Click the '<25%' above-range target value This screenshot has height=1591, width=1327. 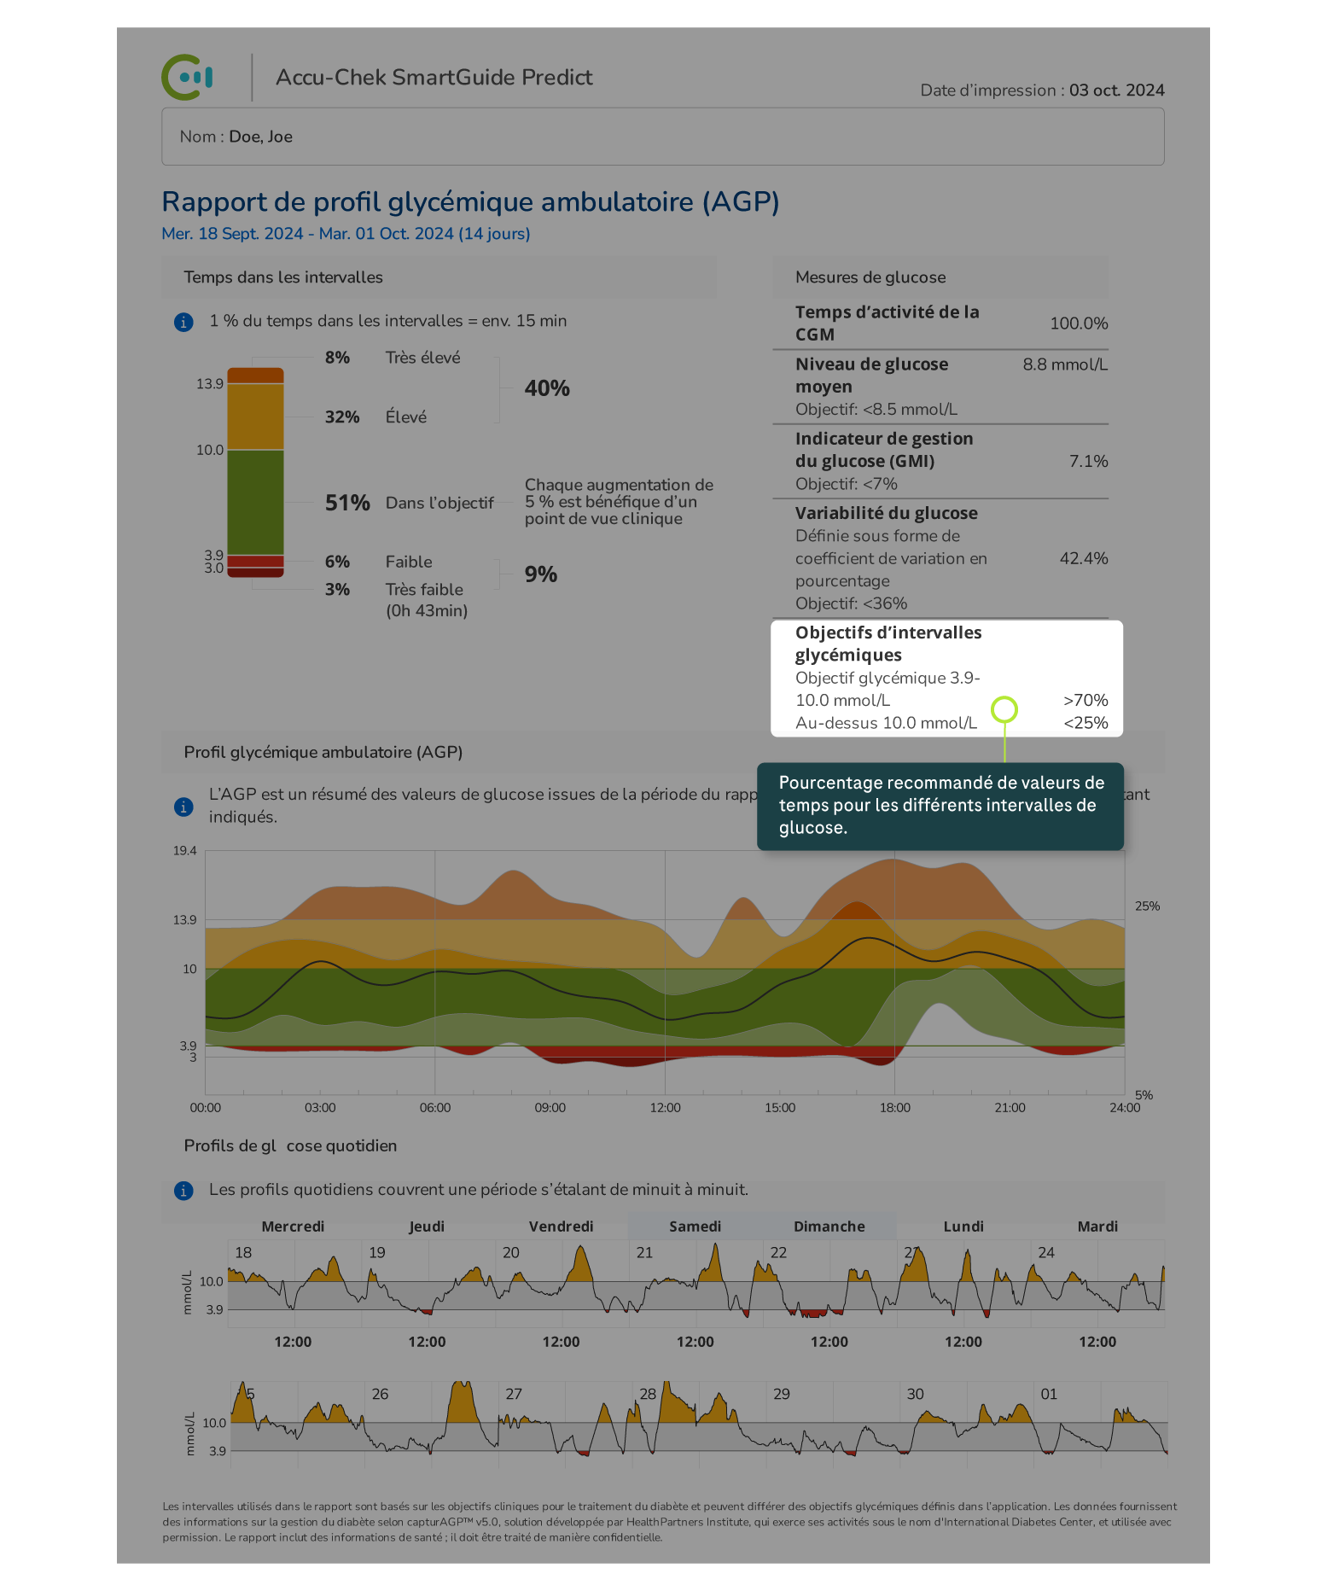tap(1085, 723)
